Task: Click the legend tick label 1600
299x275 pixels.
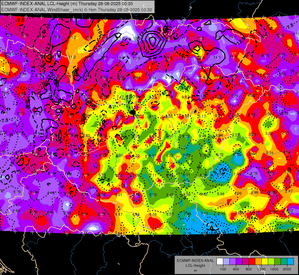Action: 274,269
